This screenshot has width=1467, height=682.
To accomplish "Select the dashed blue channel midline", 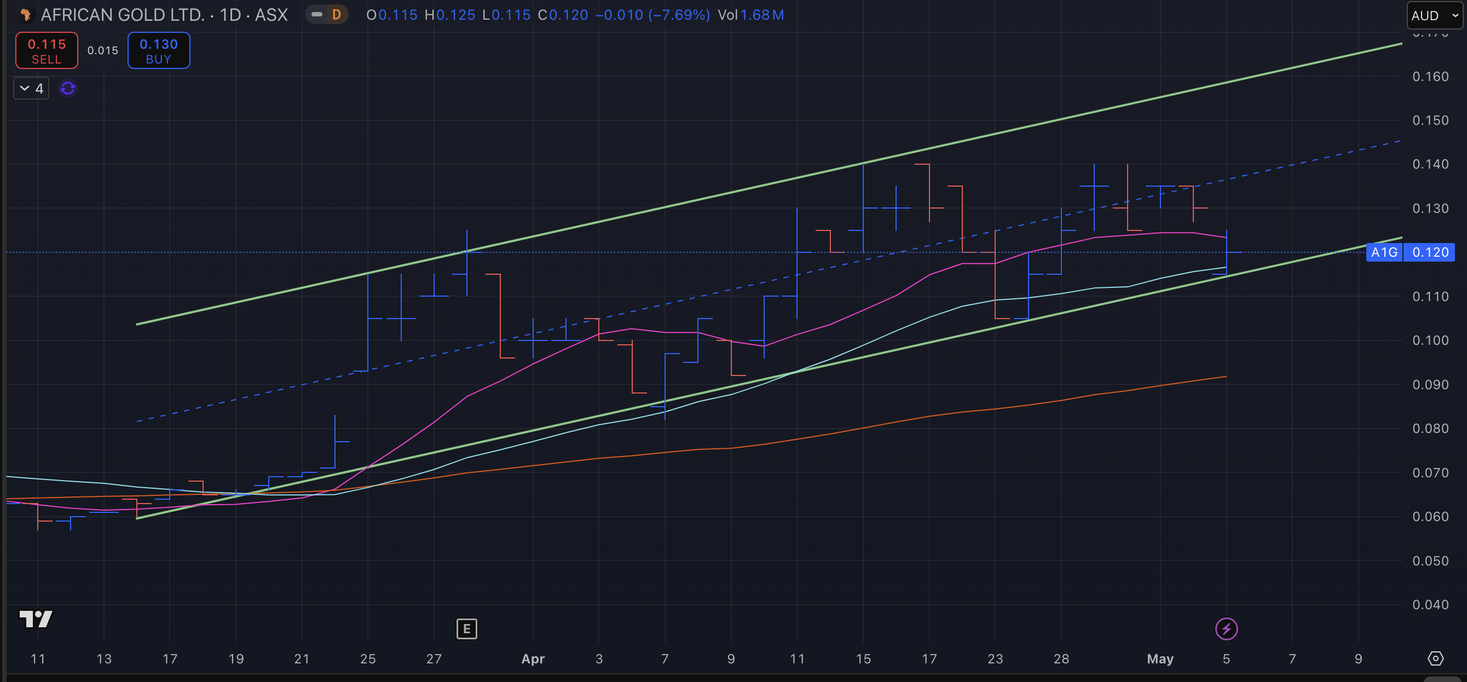I will click(x=769, y=281).
